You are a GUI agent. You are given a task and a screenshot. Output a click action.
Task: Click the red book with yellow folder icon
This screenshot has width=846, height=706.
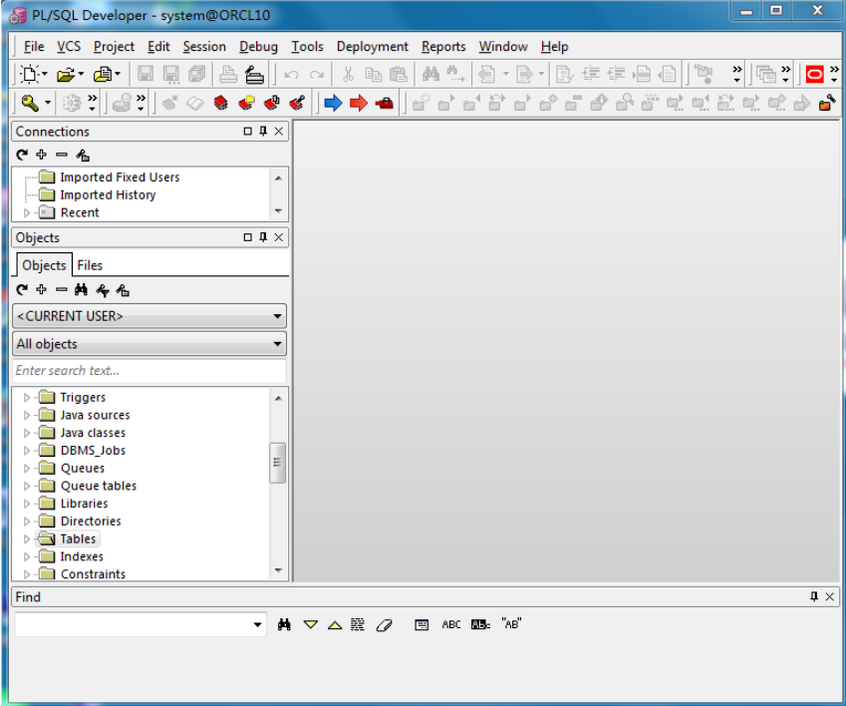pyautogui.click(x=246, y=103)
